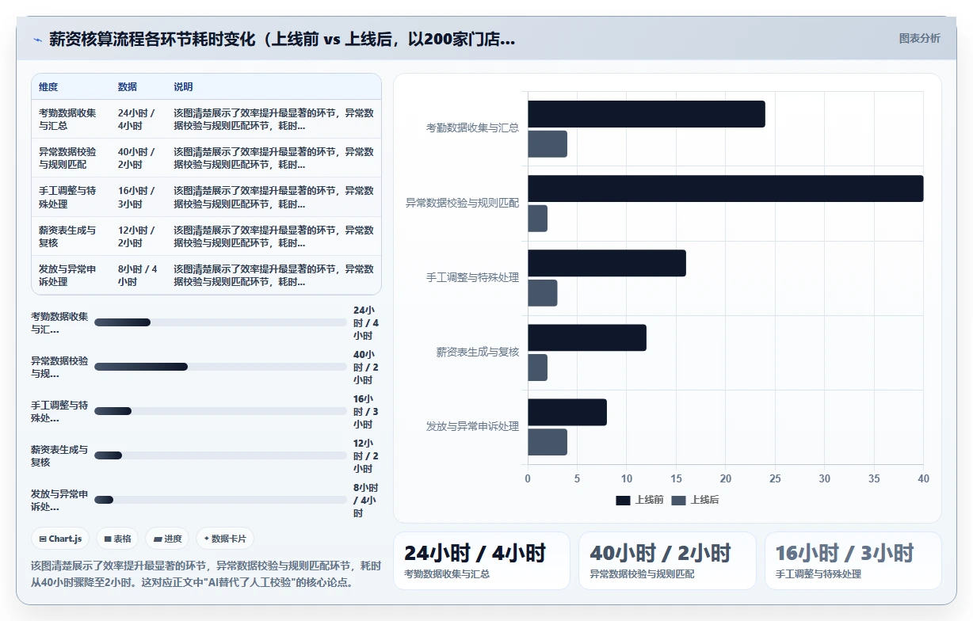Image resolution: width=973 pixels, height=621 pixels.
Task: Click 异常数据校验与规则匹配 in the table's first column
Action: 67,158
